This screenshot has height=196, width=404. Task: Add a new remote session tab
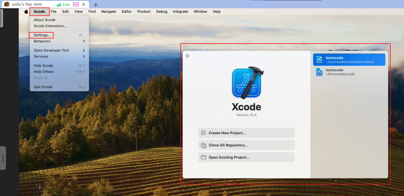[x=95, y=5]
